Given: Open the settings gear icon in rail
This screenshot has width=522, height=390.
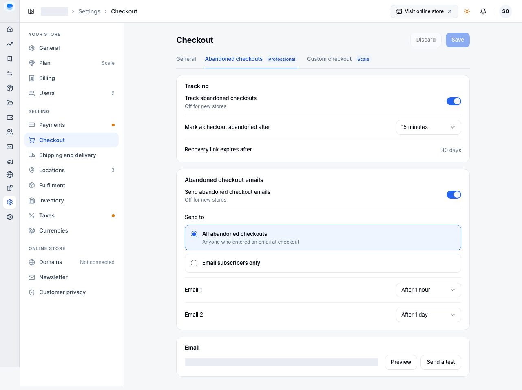Looking at the screenshot, I should [10, 202].
